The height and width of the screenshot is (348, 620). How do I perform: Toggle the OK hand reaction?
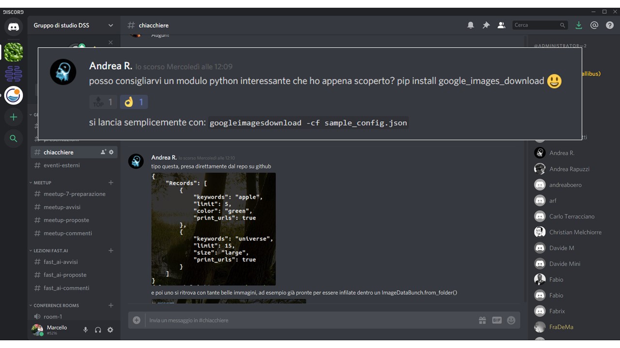pos(134,102)
